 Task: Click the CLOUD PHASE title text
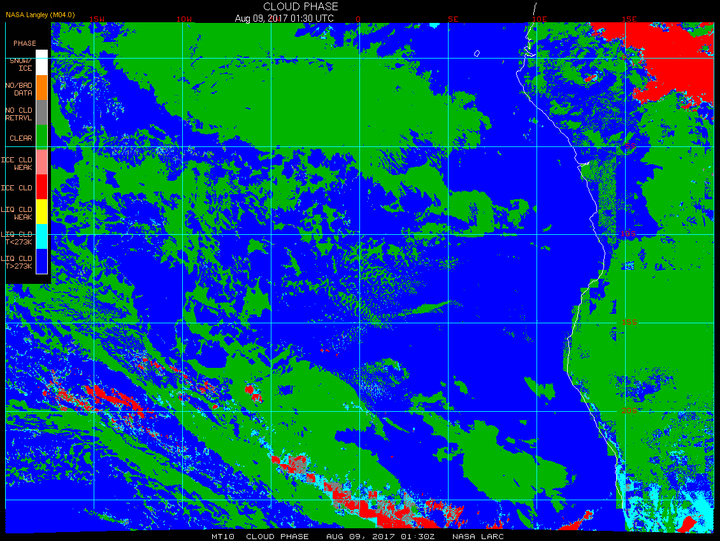pos(301,6)
